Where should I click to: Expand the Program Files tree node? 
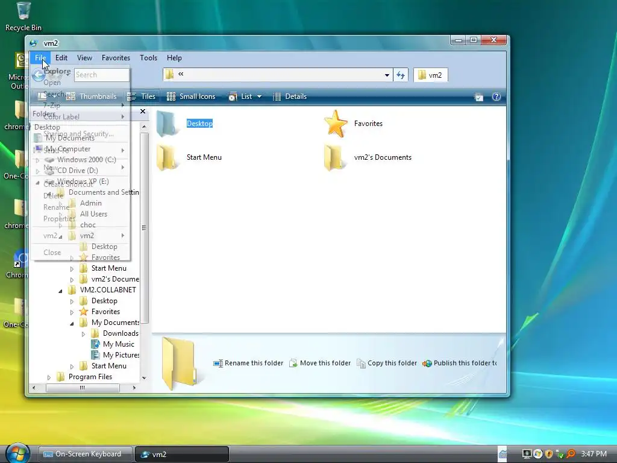click(49, 377)
